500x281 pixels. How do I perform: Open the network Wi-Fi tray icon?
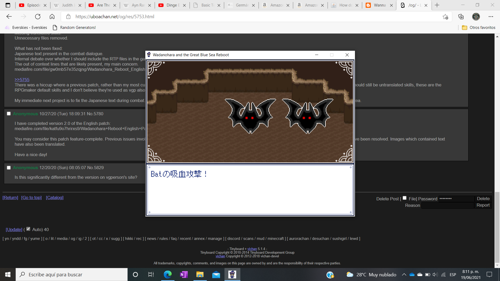[x=443, y=274]
